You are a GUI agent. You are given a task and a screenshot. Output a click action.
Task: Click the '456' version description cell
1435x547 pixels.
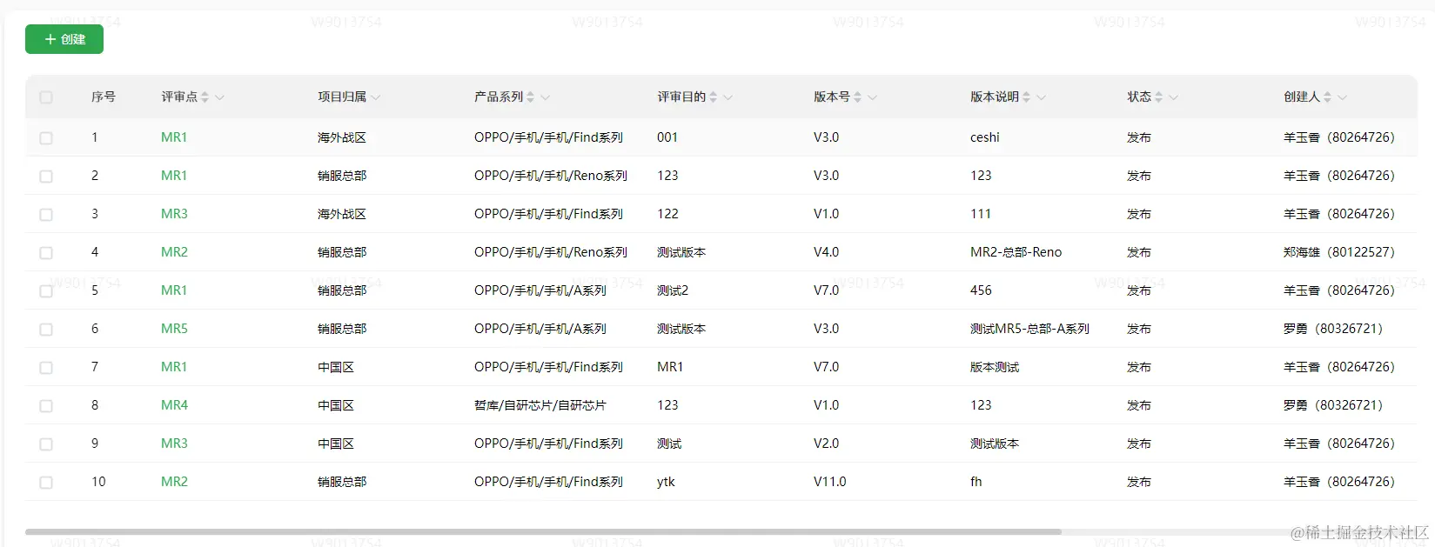point(981,290)
